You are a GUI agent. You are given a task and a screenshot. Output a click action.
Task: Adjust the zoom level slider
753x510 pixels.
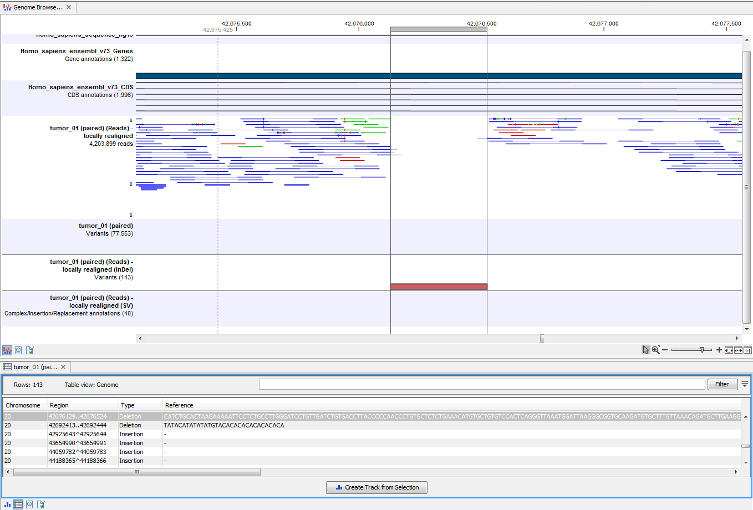click(x=702, y=350)
